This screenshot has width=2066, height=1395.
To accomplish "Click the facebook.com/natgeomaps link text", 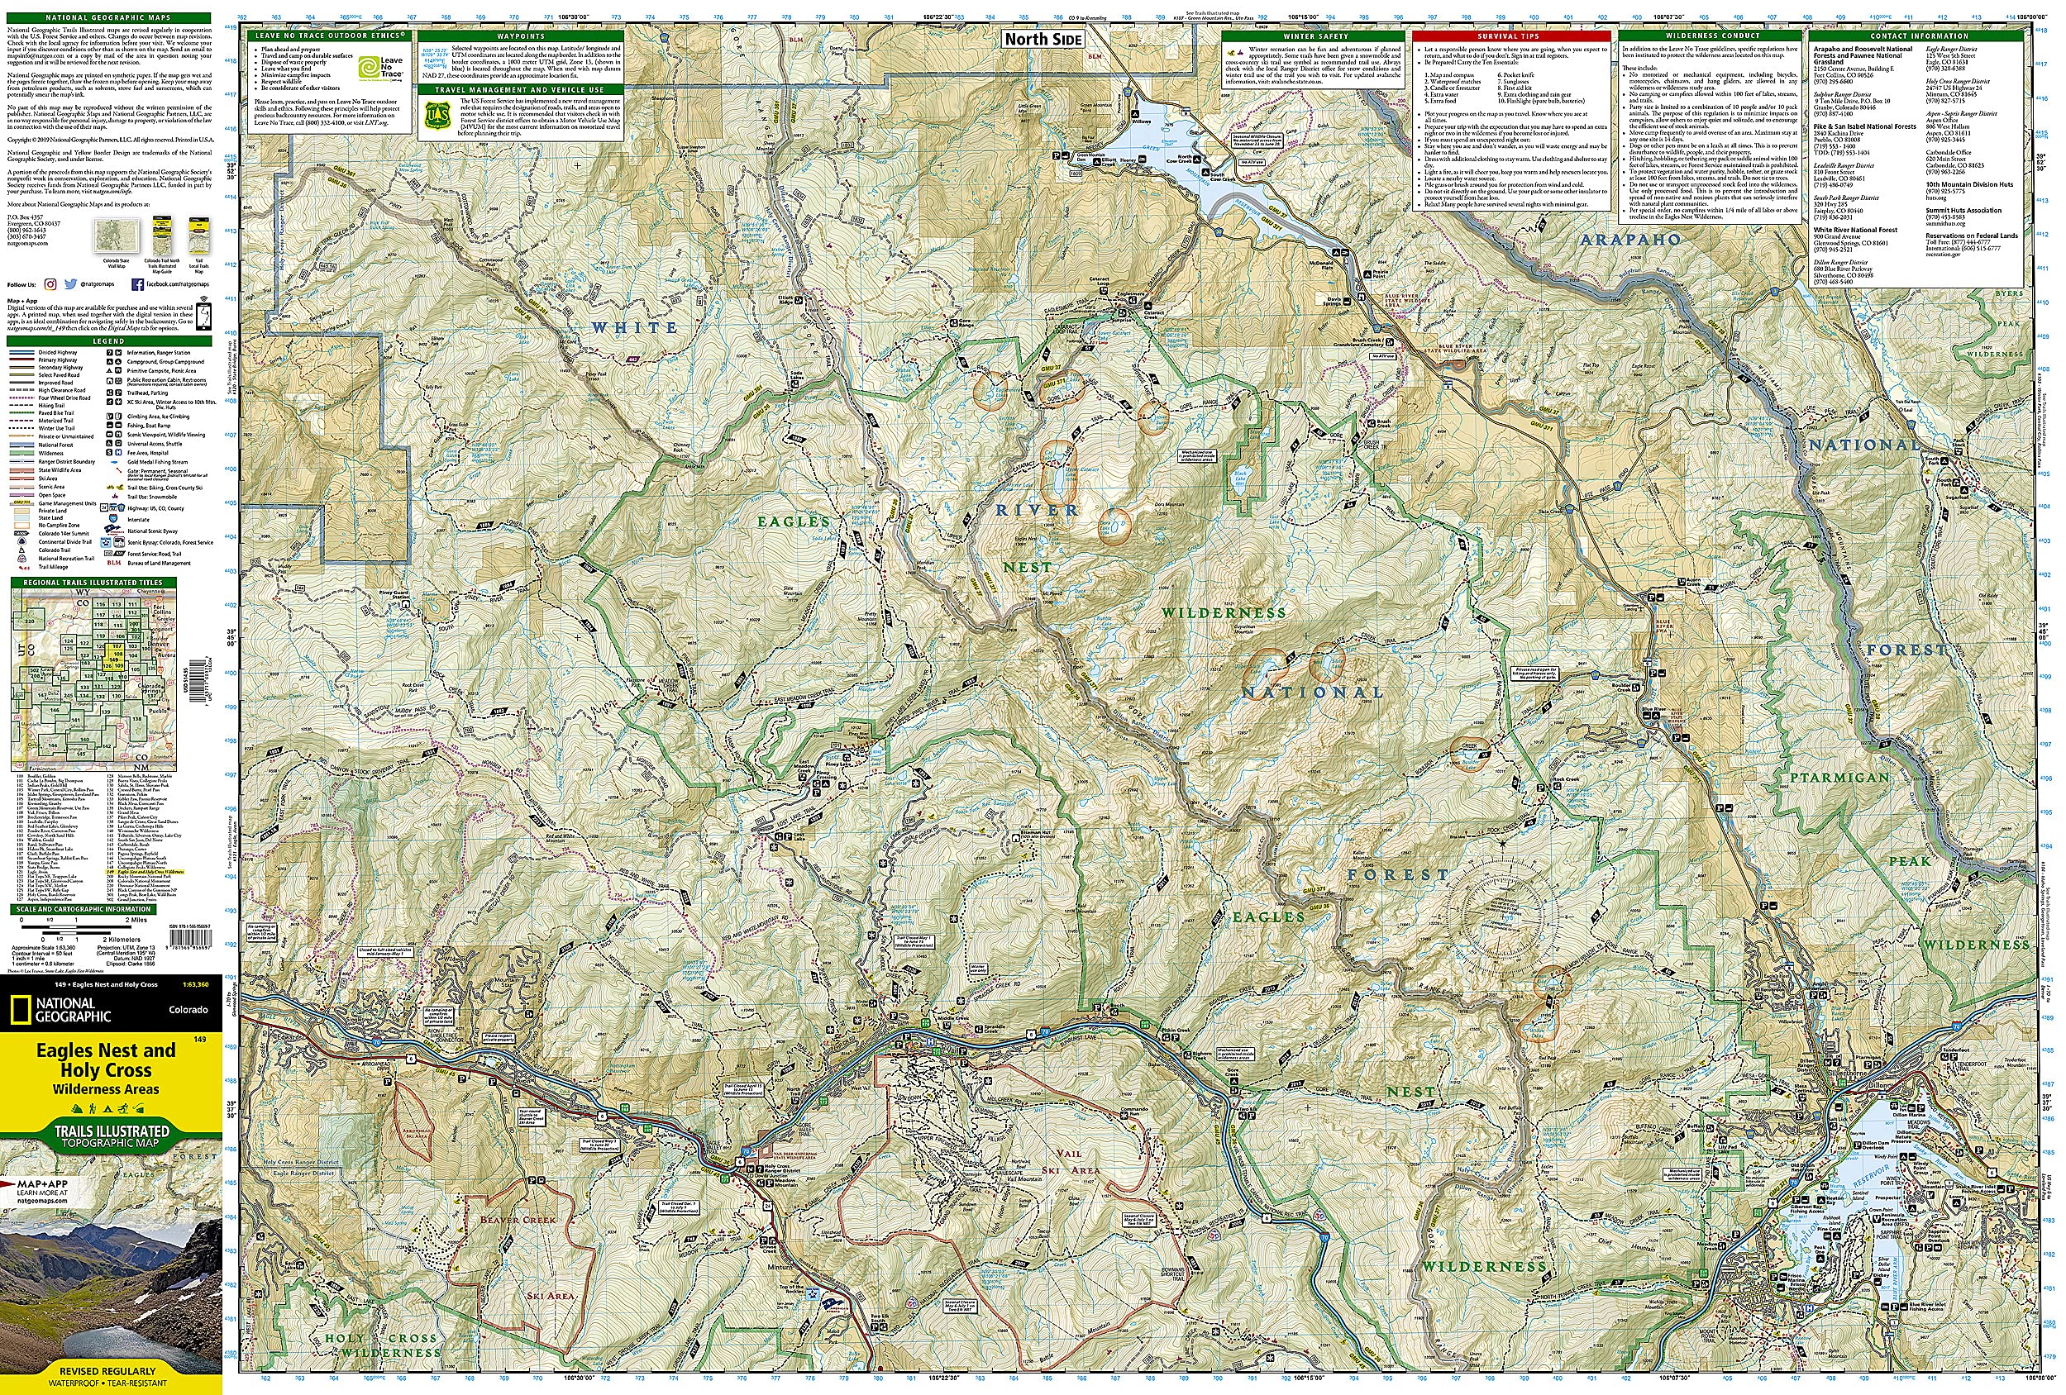I will pyautogui.click(x=178, y=284).
